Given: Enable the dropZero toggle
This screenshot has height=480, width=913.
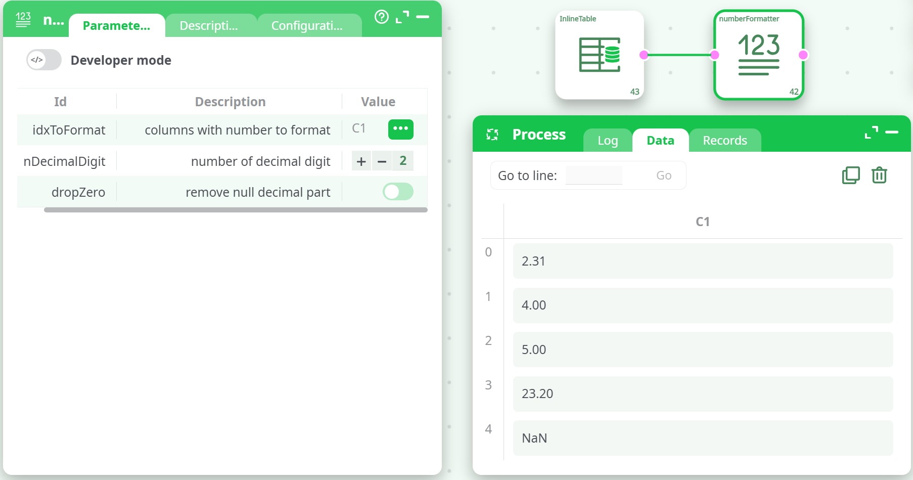Looking at the screenshot, I should pyautogui.click(x=398, y=192).
